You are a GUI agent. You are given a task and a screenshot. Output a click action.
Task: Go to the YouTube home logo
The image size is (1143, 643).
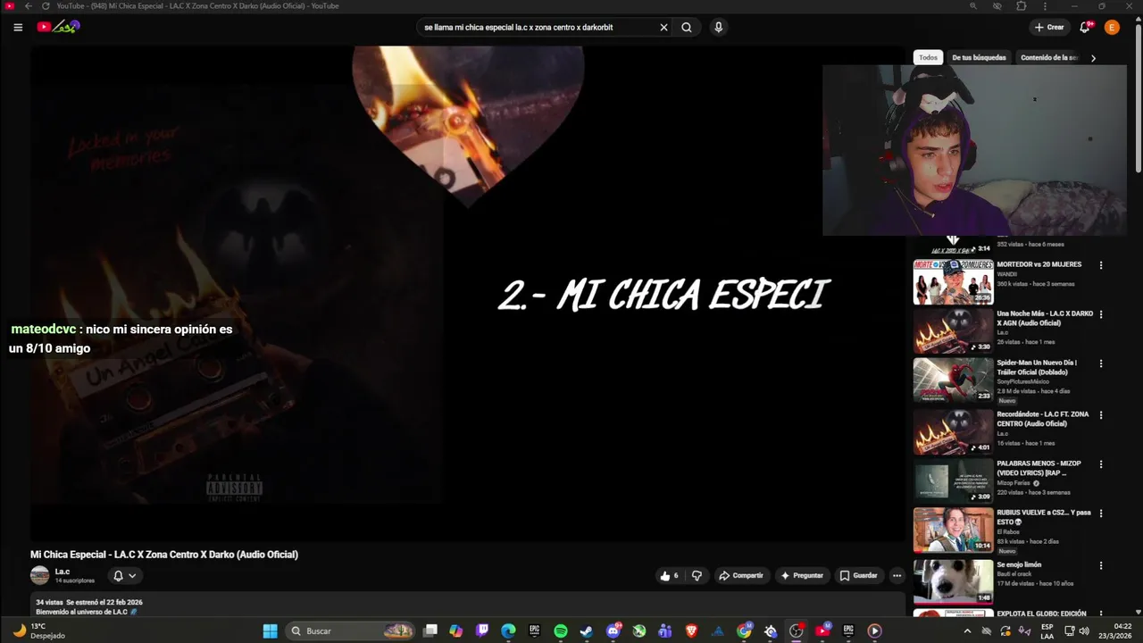coord(58,27)
